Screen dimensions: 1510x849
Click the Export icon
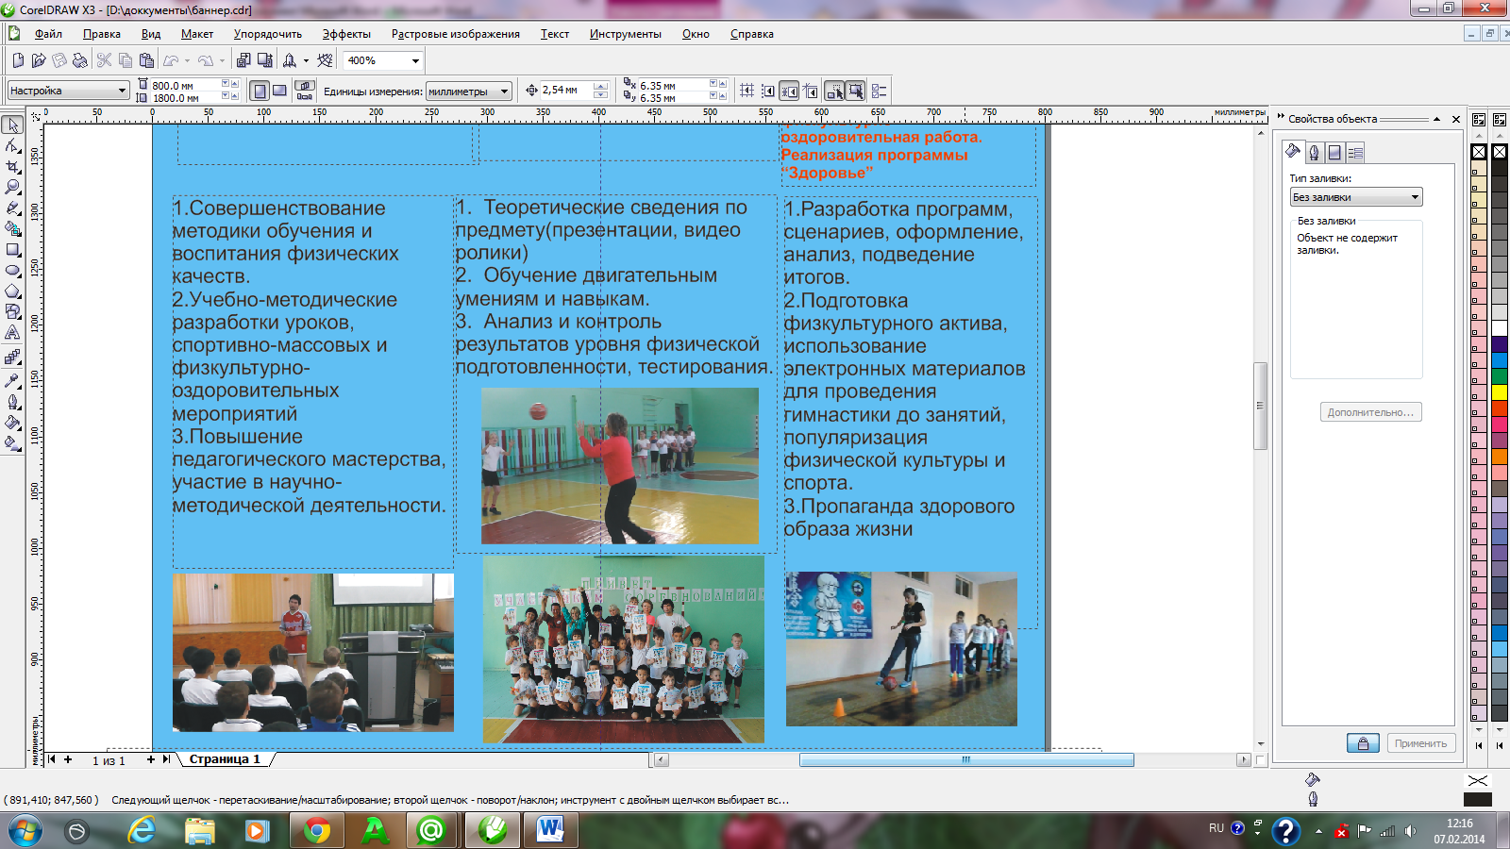pos(265,60)
